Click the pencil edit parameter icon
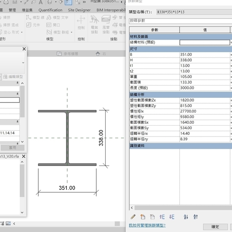 (x=133, y=217)
